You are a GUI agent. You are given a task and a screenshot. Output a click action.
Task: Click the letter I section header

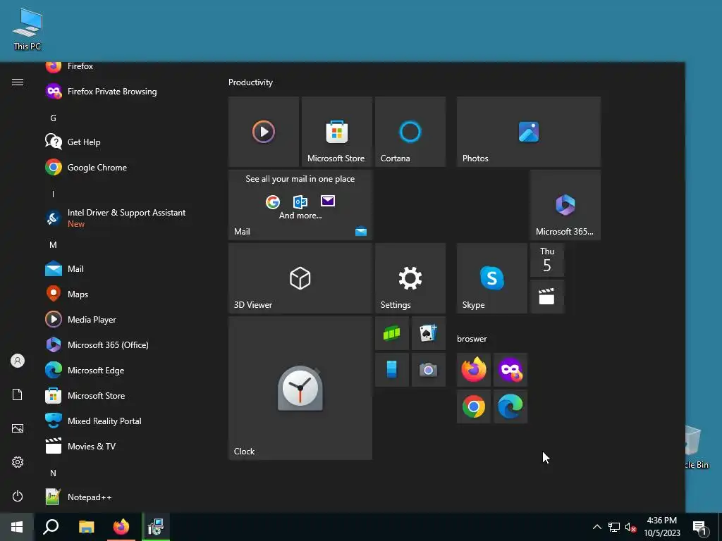53,194
